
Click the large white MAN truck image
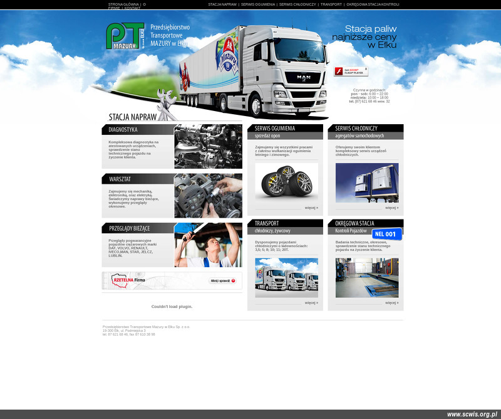(x=254, y=71)
